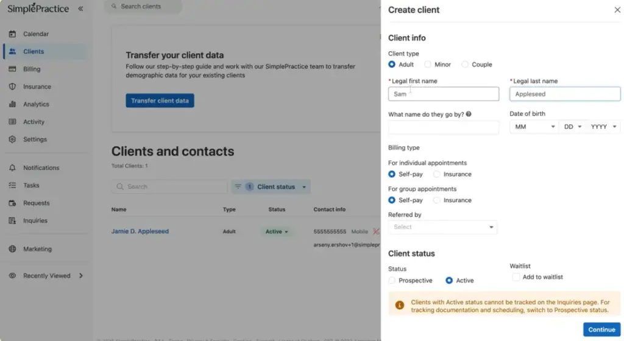
Task: Click the filter icon on the Client status button
Action: pyautogui.click(x=238, y=186)
